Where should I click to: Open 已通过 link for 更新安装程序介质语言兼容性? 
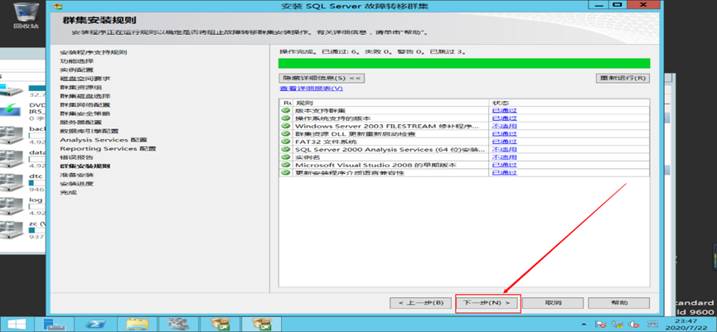(x=504, y=172)
